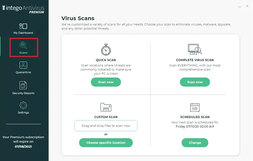253x161 pixels.
Task: Click the Complete Virus Scan monitor icon
Action: [x=195, y=49]
